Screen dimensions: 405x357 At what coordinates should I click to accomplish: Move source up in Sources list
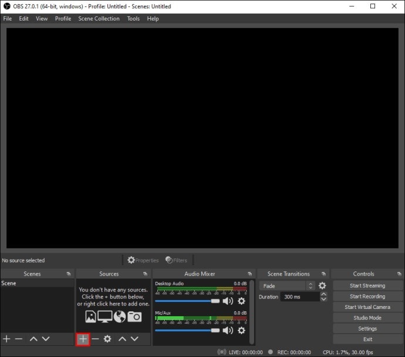122,339
